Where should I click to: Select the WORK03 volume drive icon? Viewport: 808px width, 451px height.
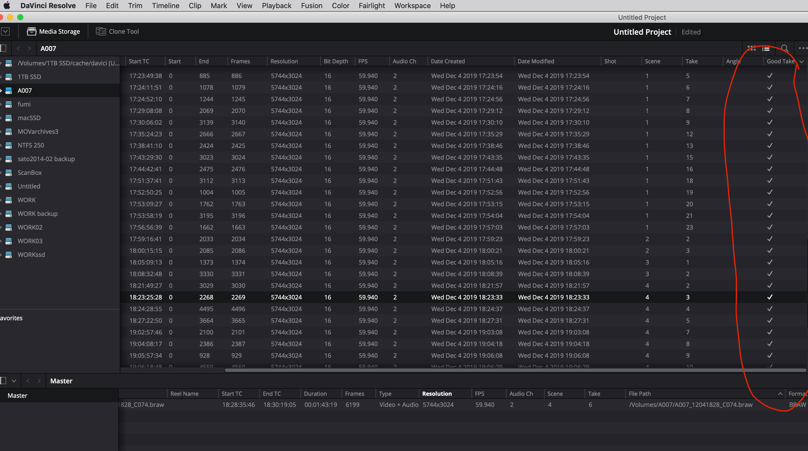pyautogui.click(x=9, y=241)
